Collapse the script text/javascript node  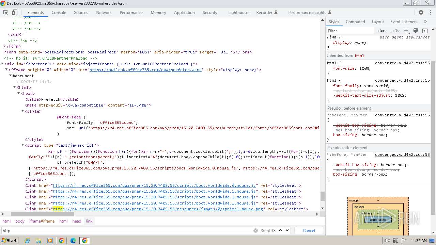click(x=23, y=145)
